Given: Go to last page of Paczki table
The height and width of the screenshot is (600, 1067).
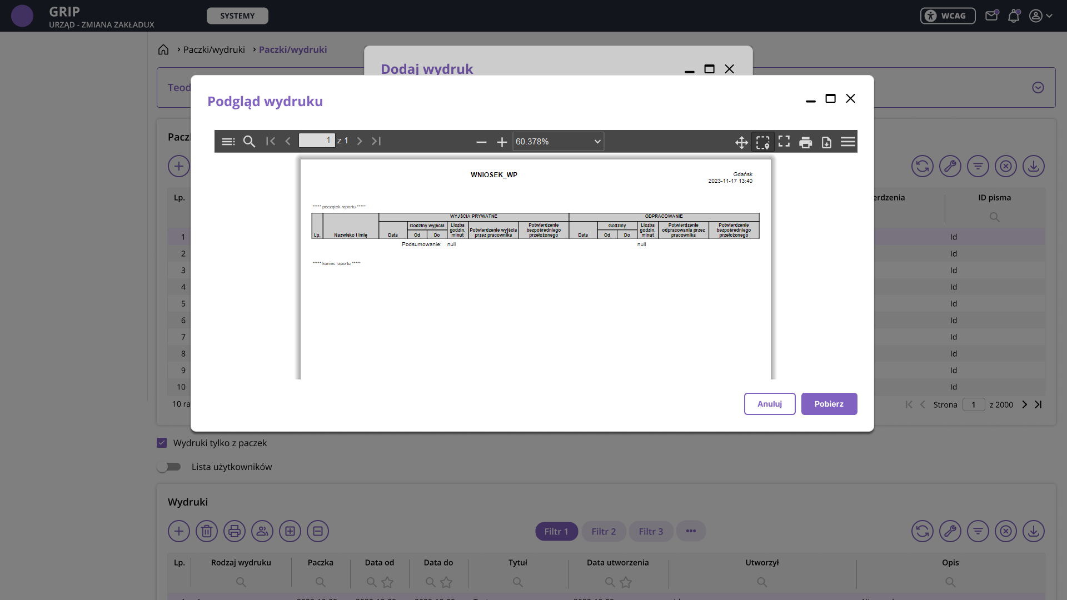Looking at the screenshot, I should 1038,404.
